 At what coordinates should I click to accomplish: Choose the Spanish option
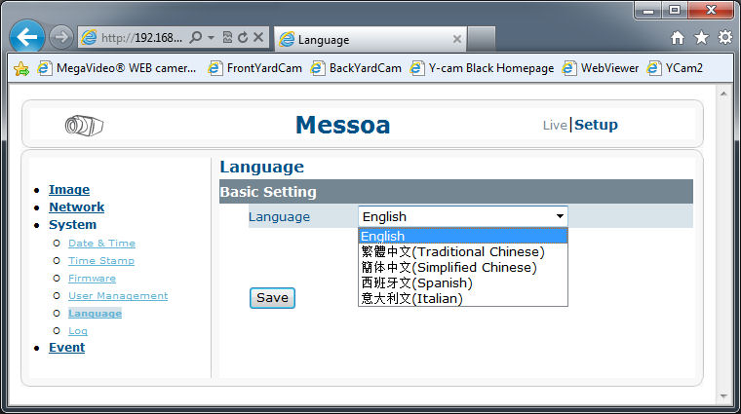(463, 282)
